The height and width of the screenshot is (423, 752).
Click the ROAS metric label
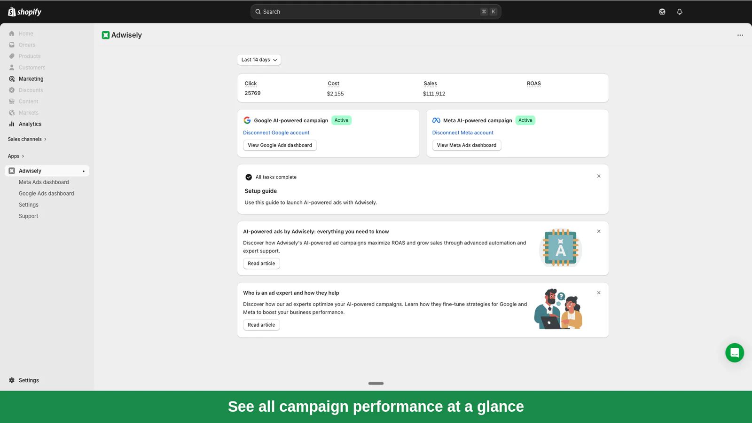pos(533,83)
